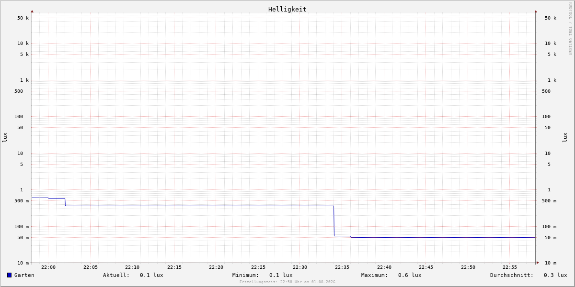Click the 22:35 time axis label

point(342,267)
